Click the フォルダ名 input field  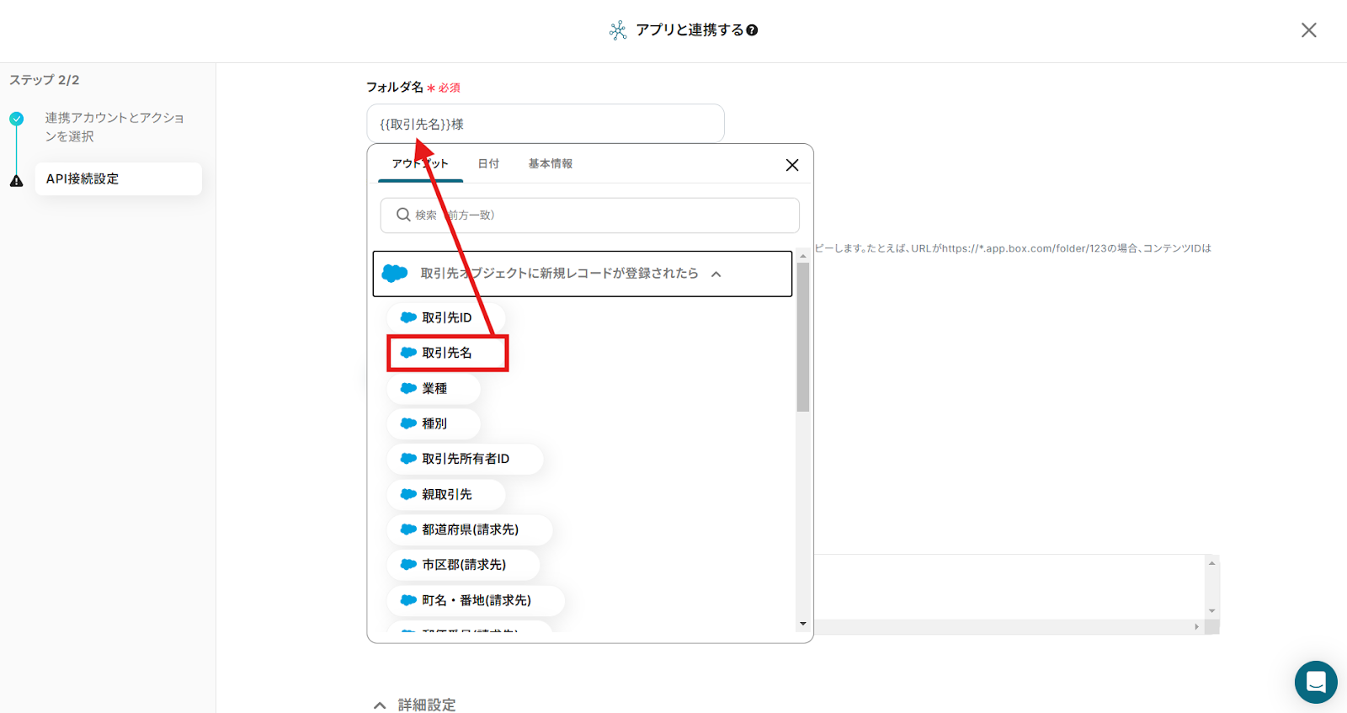[x=546, y=124]
